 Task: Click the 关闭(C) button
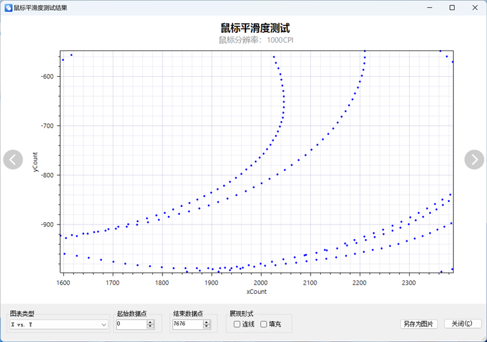coord(463,324)
